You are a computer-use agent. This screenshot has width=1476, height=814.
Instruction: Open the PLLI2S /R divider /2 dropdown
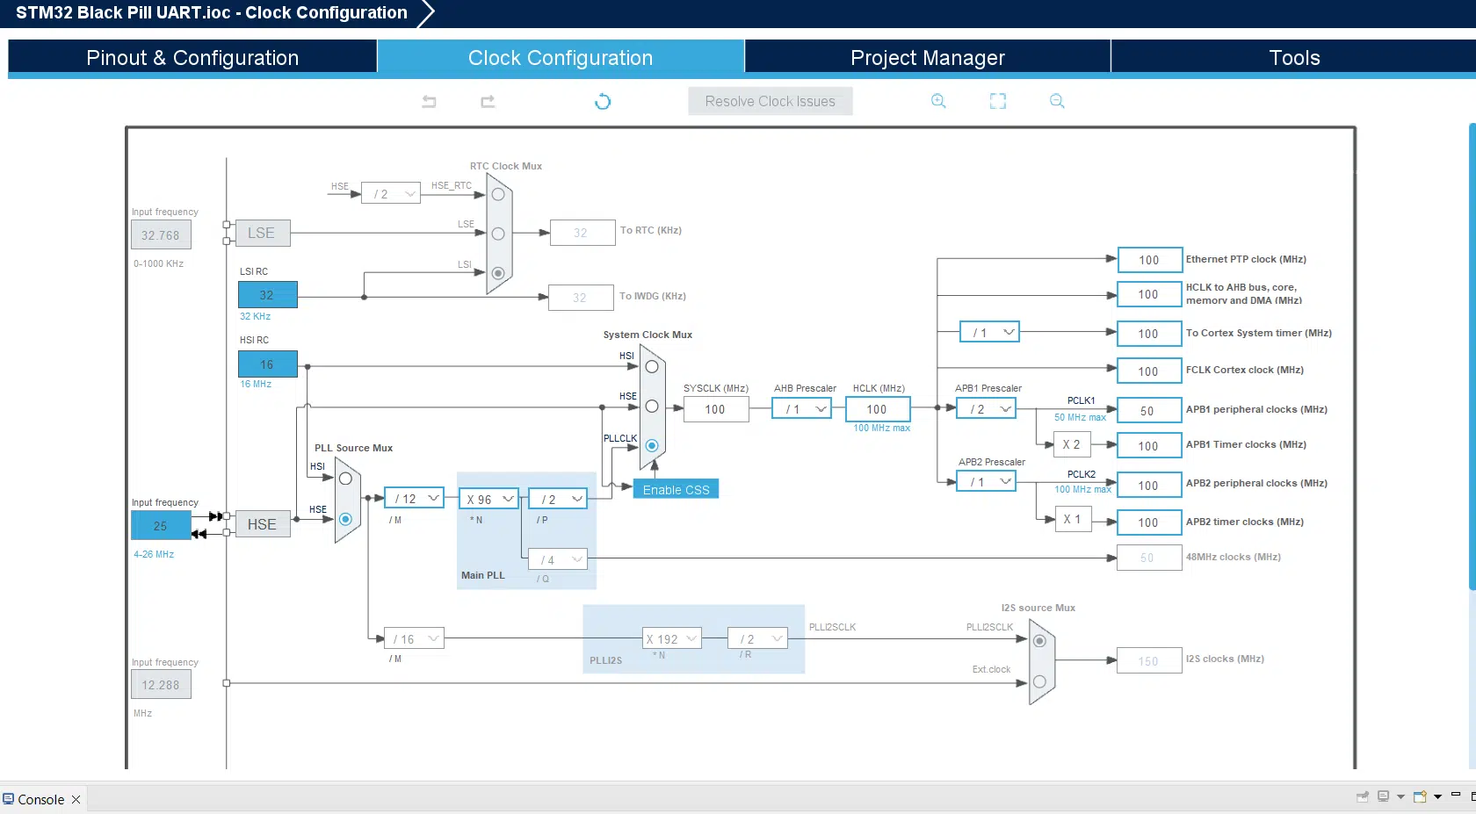[x=757, y=638]
